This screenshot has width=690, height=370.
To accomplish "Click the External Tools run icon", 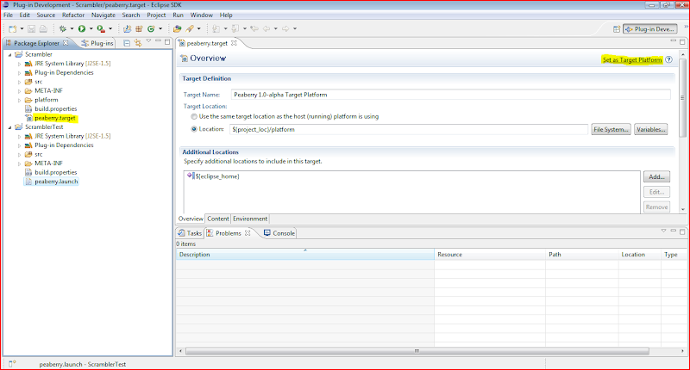I will [x=101, y=29].
